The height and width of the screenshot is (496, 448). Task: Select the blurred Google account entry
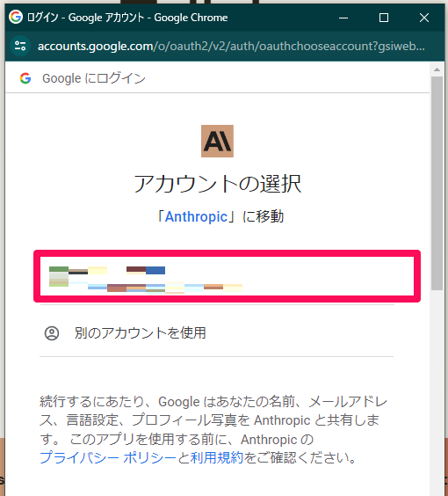[x=227, y=276]
